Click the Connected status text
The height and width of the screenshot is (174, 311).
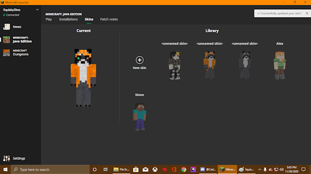[x=12, y=15]
